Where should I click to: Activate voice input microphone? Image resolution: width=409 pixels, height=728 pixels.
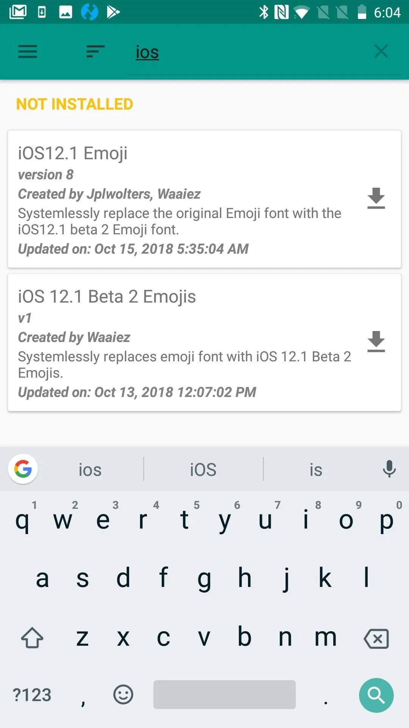(389, 469)
